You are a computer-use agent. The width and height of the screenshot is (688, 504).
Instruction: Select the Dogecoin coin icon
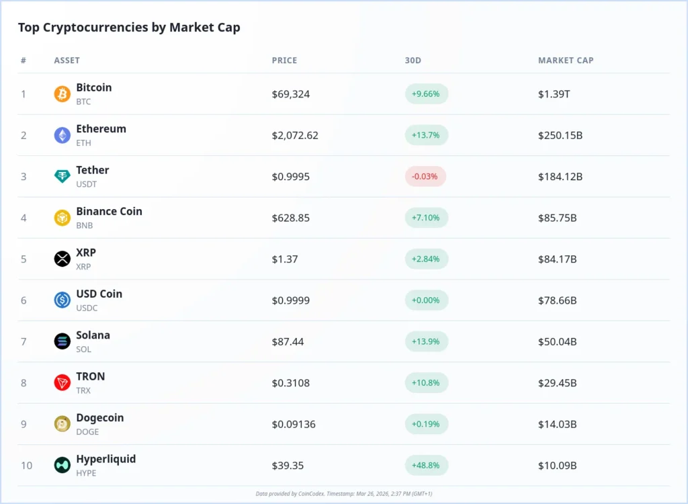pyautogui.click(x=62, y=424)
